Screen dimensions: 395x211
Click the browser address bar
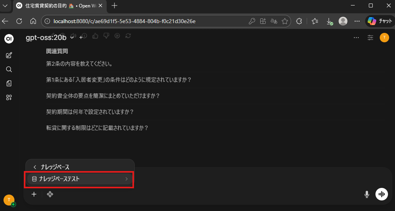coord(148,21)
